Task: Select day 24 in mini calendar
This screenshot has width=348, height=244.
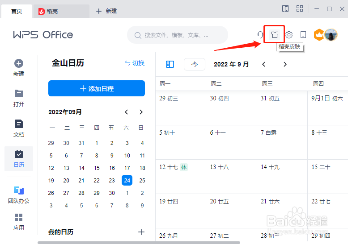Action: [x=127, y=180]
